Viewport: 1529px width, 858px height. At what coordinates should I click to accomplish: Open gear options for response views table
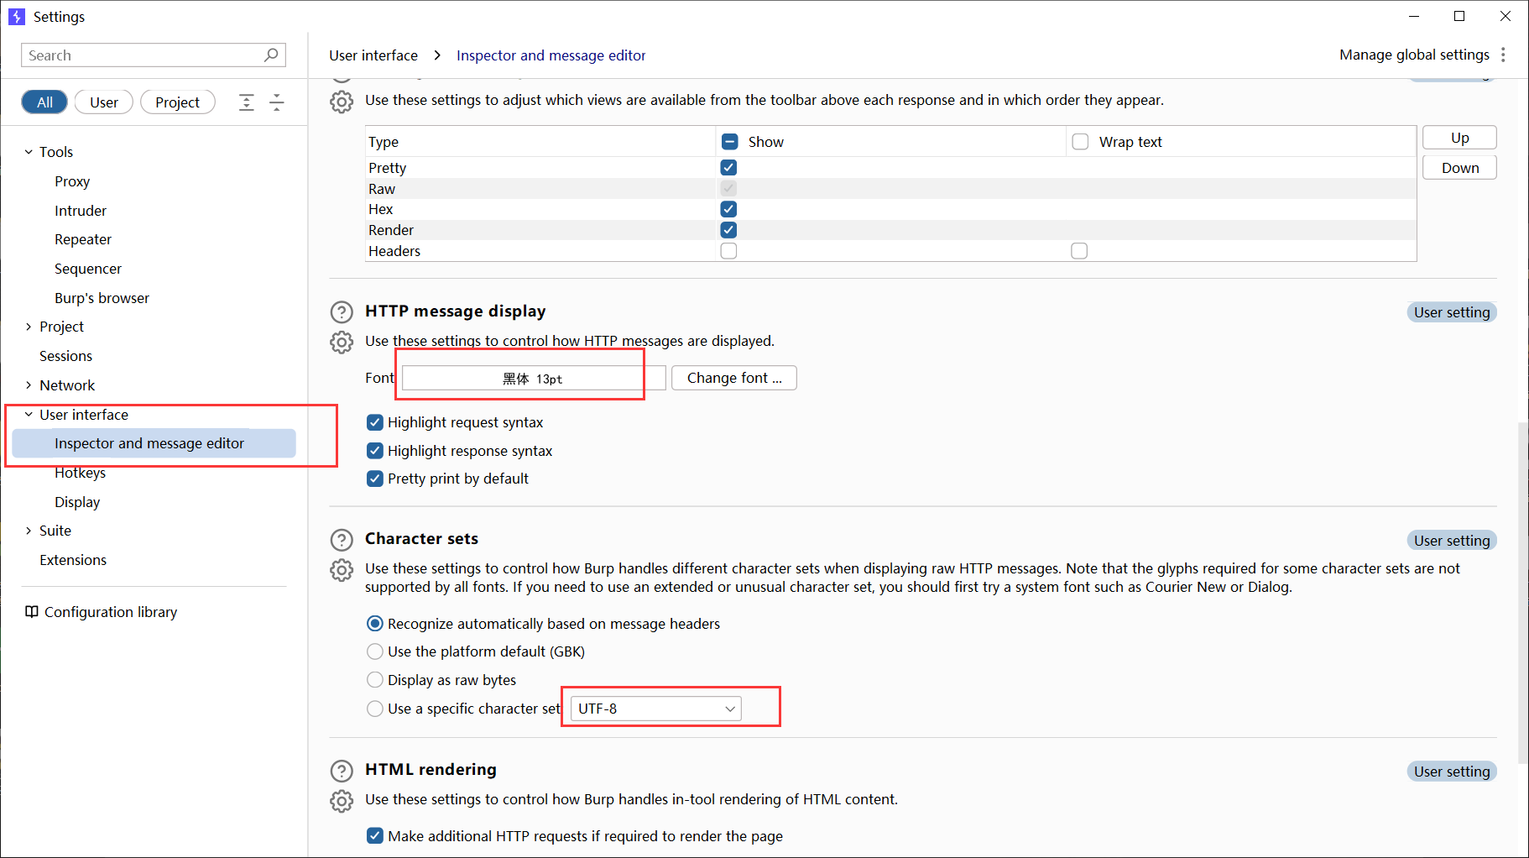(x=342, y=102)
